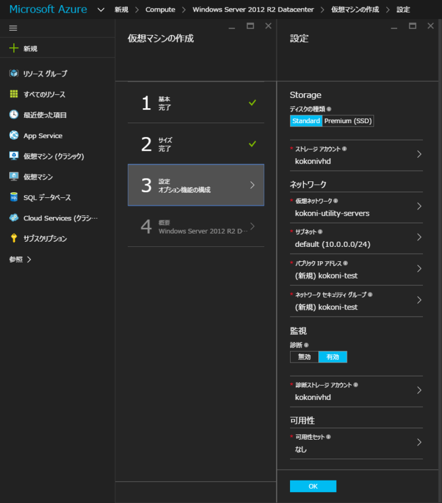Click the サブスクリプション key icon
The height and width of the screenshot is (503, 442).
14,238
